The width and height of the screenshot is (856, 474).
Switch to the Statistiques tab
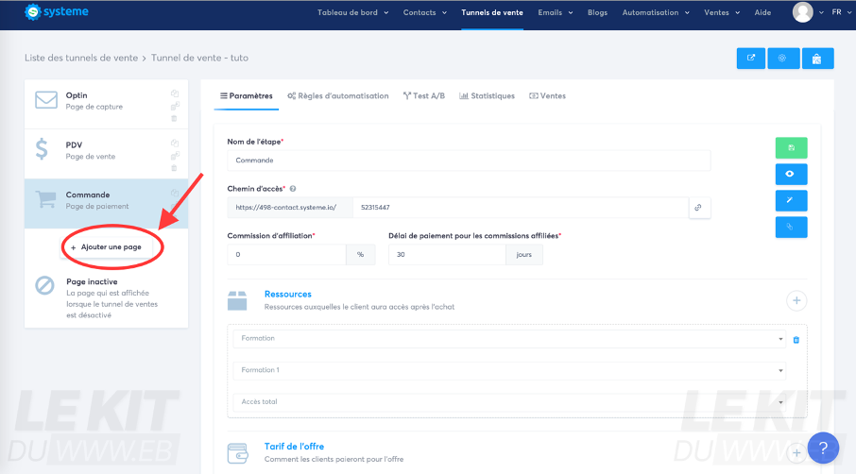487,96
